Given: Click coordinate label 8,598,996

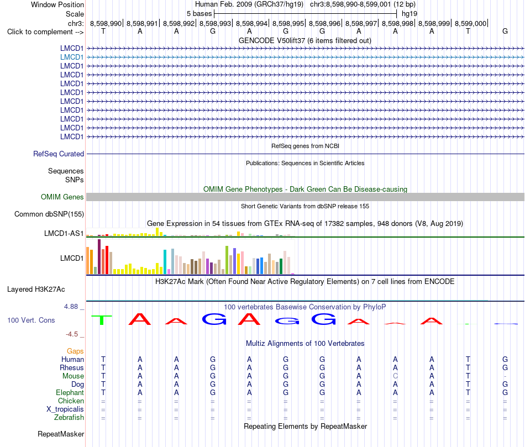Looking at the screenshot, I should (x=324, y=23).
